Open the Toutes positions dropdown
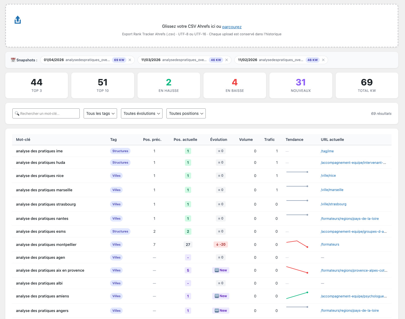The width and height of the screenshot is (405, 319). coord(186,113)
